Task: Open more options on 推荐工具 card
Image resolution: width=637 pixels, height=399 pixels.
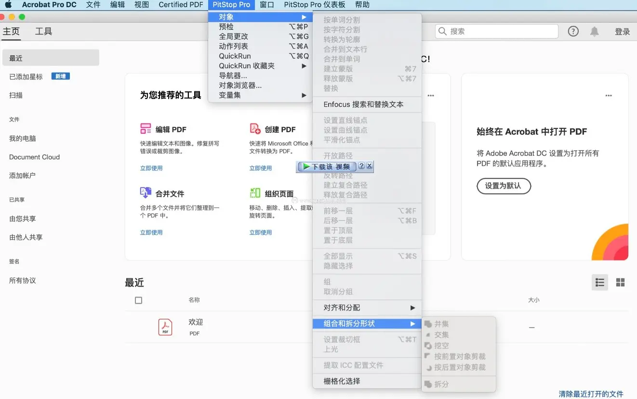Action: pos(431,96)
